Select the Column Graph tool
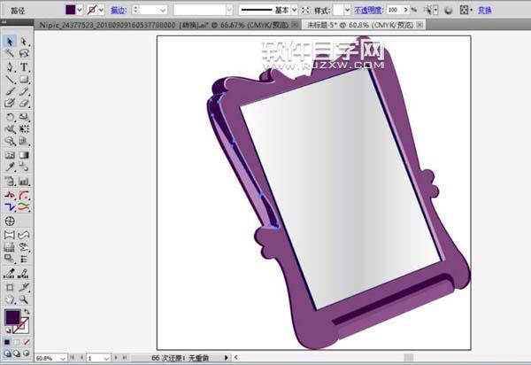 tap(24, 182)
